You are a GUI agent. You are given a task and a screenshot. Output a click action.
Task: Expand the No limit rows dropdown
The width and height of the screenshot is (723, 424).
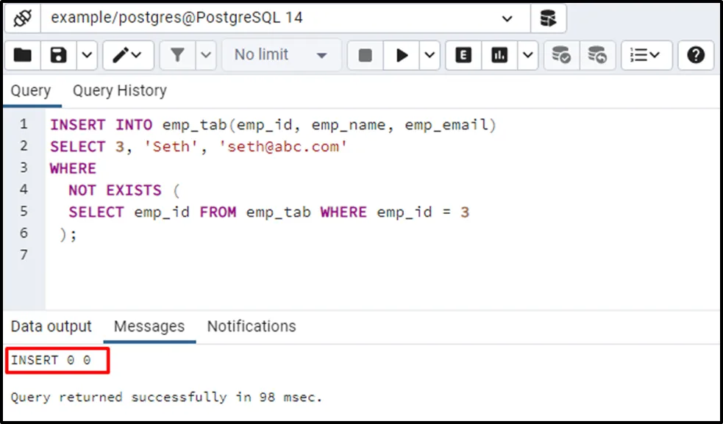(x=281, y=55)
